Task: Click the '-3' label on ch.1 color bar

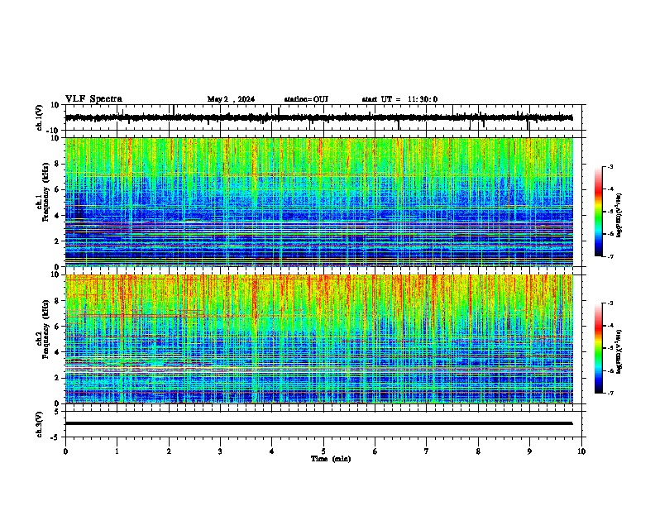Action: (610, 166)
